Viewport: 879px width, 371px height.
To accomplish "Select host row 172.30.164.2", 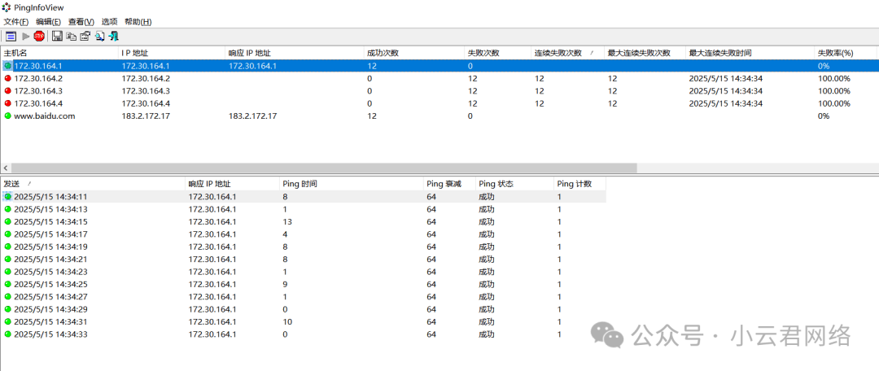I will point(439,78).
